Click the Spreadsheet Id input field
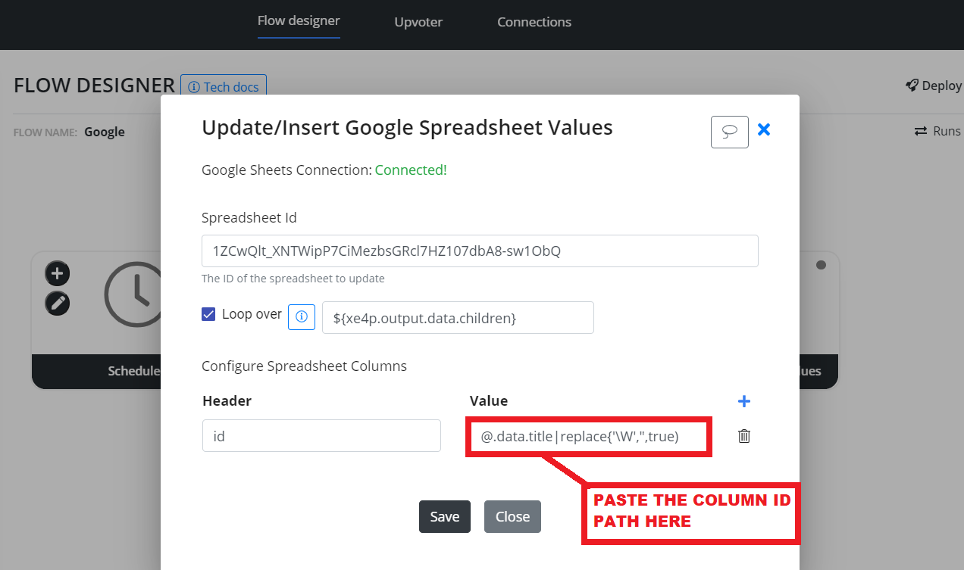The width and height of the screenshot is (964, 570). 480,251
